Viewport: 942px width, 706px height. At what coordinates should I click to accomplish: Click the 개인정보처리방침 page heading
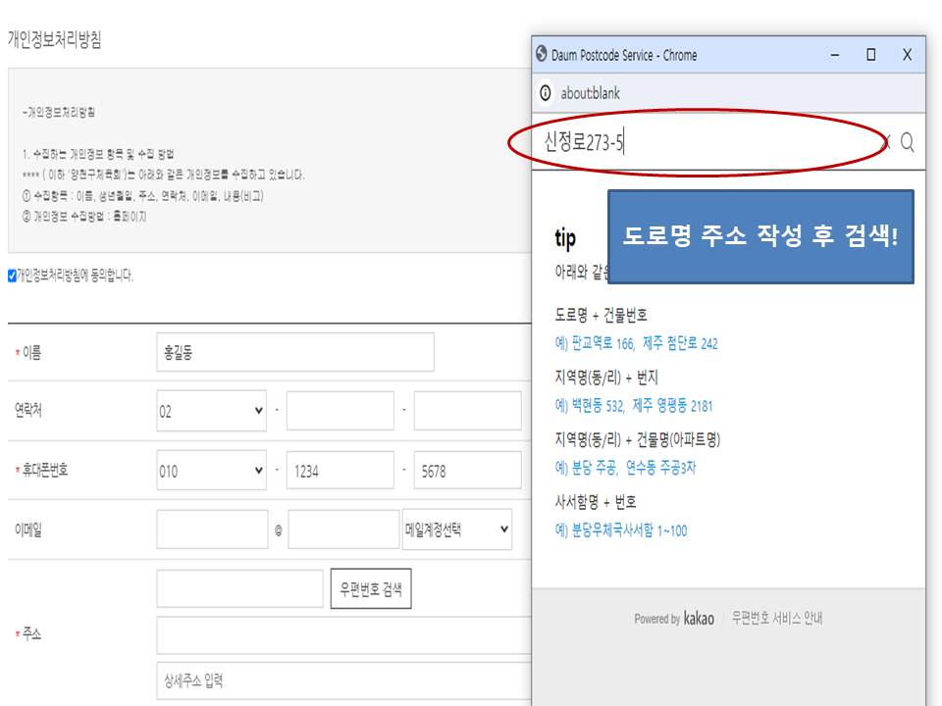tap(55, 39)
